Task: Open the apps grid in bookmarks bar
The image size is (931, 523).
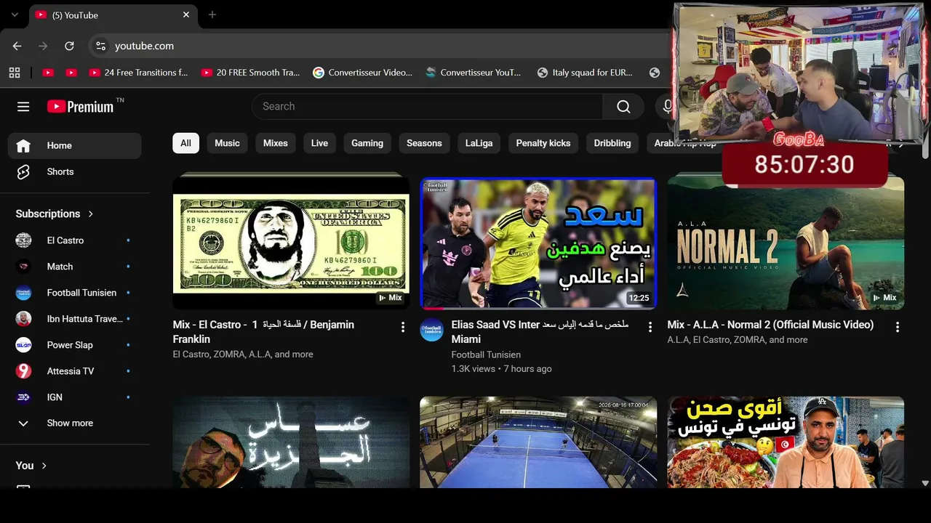Action: coord(15,73)
